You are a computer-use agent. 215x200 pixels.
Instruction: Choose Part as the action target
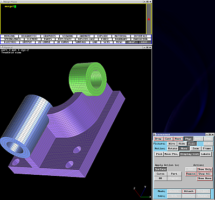point(174,174)
